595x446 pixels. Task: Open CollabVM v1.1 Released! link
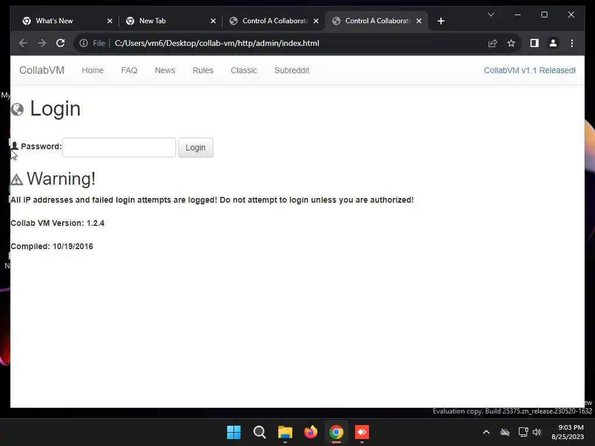530,70
